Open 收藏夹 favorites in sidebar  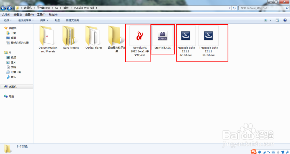click(x=10, y=28)
